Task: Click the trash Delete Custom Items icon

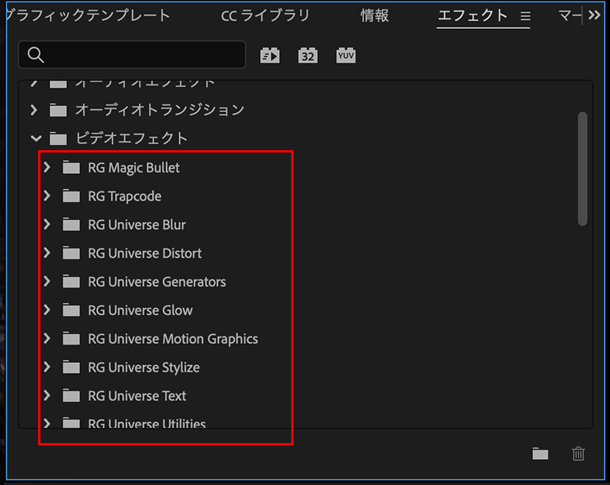Action: click(x=579, y=454)
